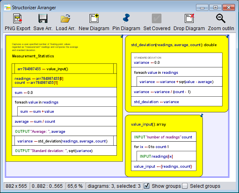The width and height of the screenshot is (239, 193).
Task: Click INPUT "number of readings" count element
Action: [163, 137]
